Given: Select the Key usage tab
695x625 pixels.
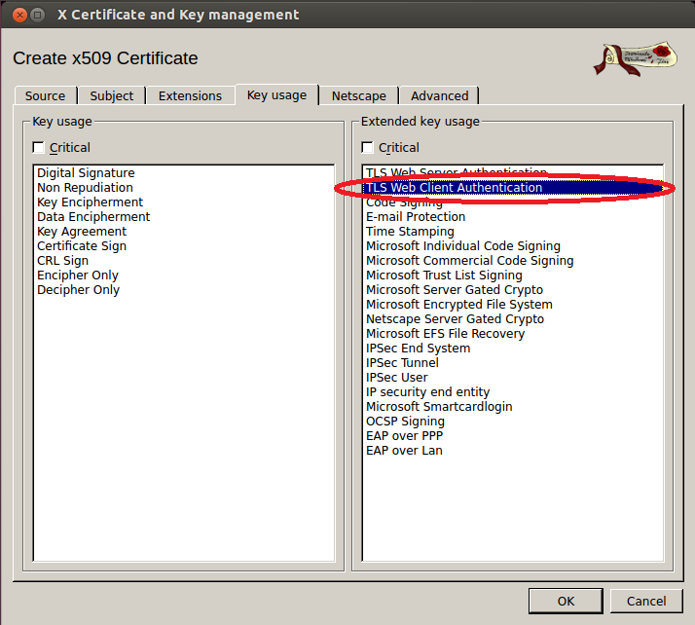Looking at the screenshot, I should click(x=276, y=94).
